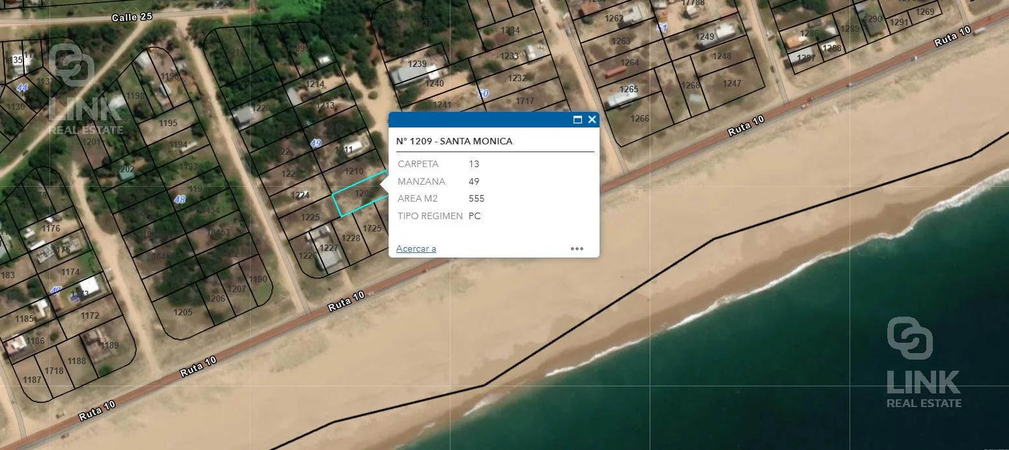Click the blue block number 49 label
The height and width of the screenshot is (450, 1009).
click(x=316, y=143)
